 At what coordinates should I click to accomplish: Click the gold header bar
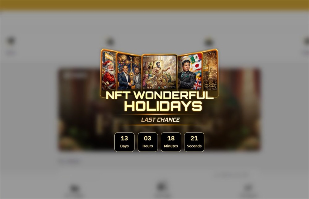(x=154, y=5)
